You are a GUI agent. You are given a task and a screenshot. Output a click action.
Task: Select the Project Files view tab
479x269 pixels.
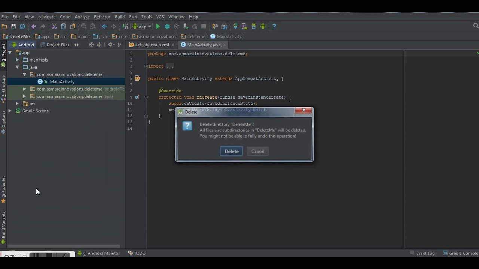pos(55,45)
